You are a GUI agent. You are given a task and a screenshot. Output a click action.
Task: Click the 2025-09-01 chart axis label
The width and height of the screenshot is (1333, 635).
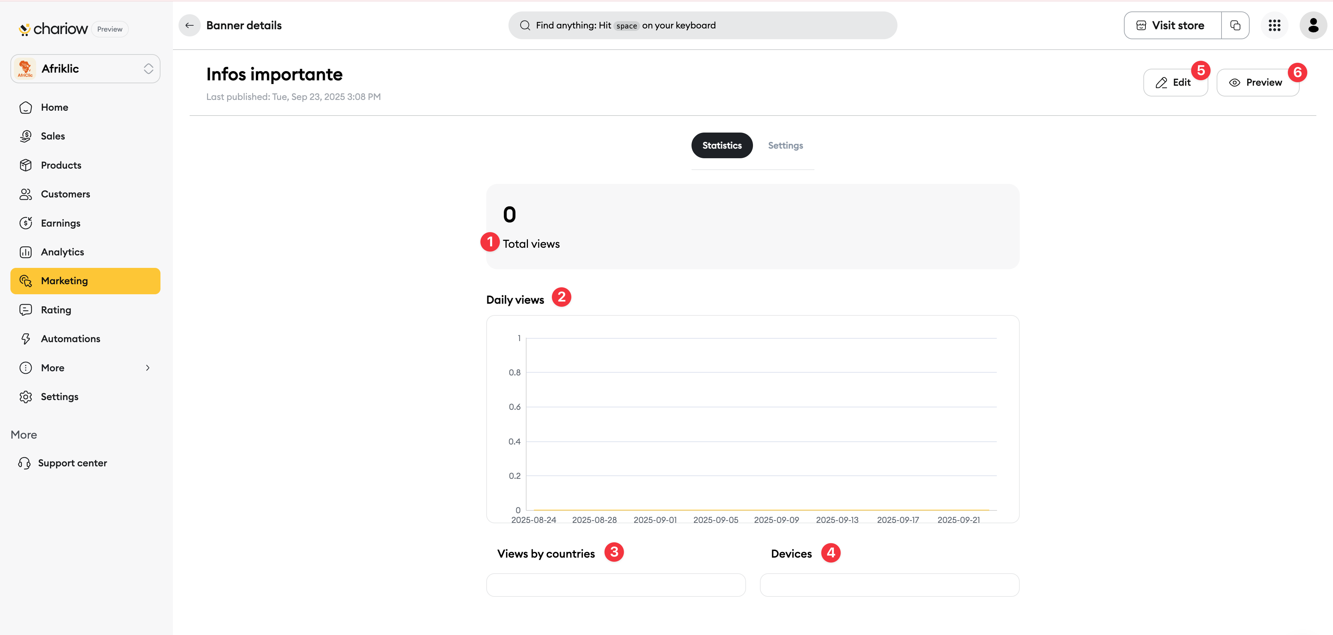pos(655,520)
